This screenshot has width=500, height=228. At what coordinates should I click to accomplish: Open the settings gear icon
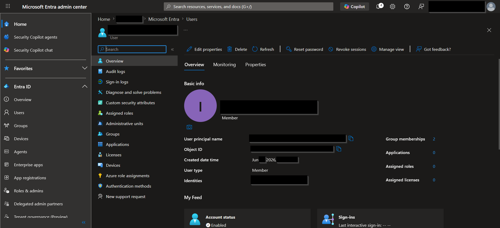pos(393,7)
